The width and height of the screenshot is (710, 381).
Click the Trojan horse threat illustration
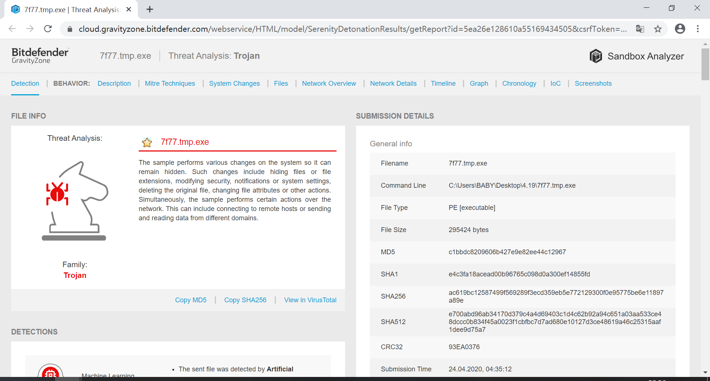point(75,201)
